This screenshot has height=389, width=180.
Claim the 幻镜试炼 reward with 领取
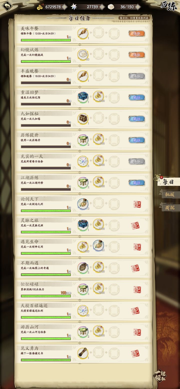click(137, 55)
